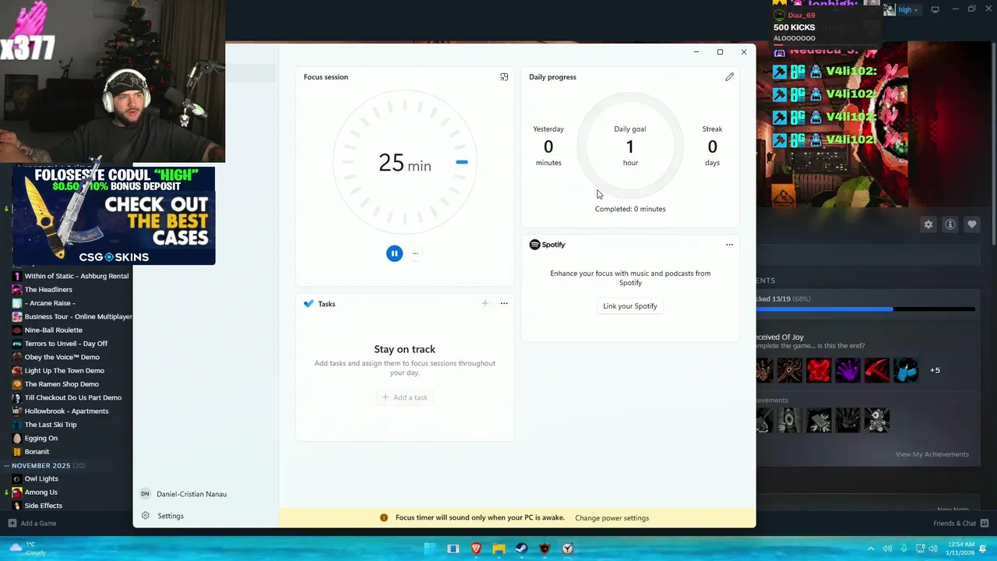This screenshot has height=561, width=997.
Task: Select Nine-Ball Roulette in Steam library
Action: click(53, 330)
